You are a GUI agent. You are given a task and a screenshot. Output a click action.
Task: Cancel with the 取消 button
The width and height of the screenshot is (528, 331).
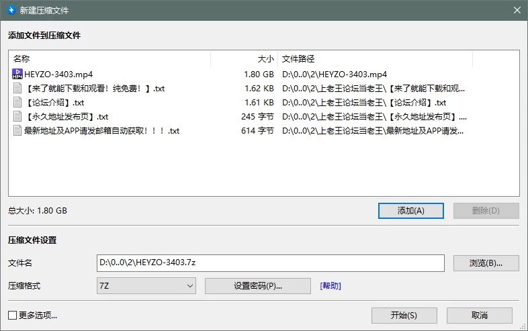click(480, 316)
